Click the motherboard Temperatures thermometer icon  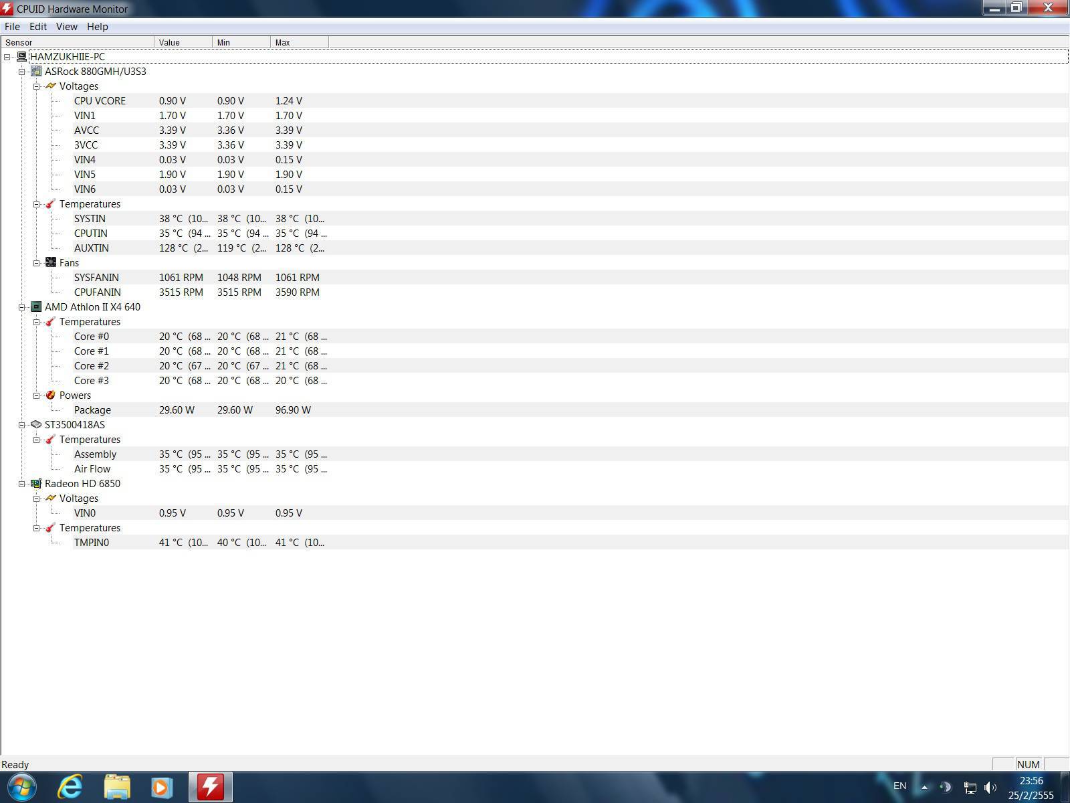[x=51, y=204]
